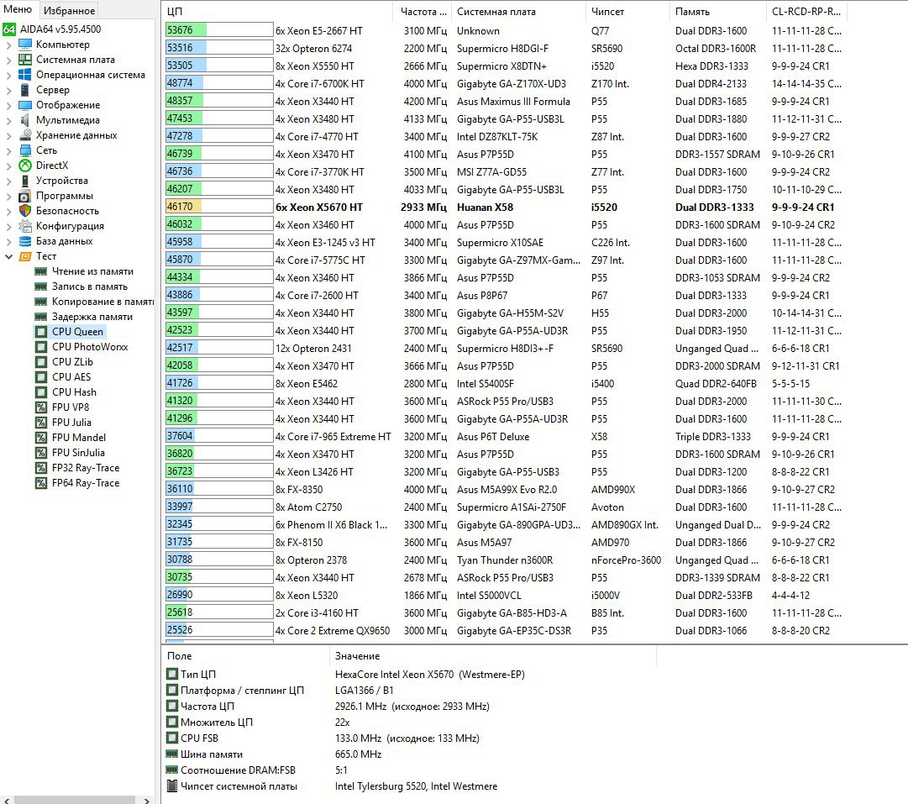Click the Поле column header

pos(245,655)
